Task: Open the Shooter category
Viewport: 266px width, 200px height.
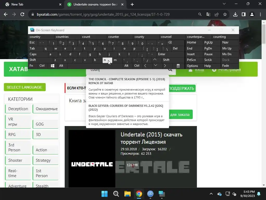Action: pyautogui.click(x=18, y=160)
